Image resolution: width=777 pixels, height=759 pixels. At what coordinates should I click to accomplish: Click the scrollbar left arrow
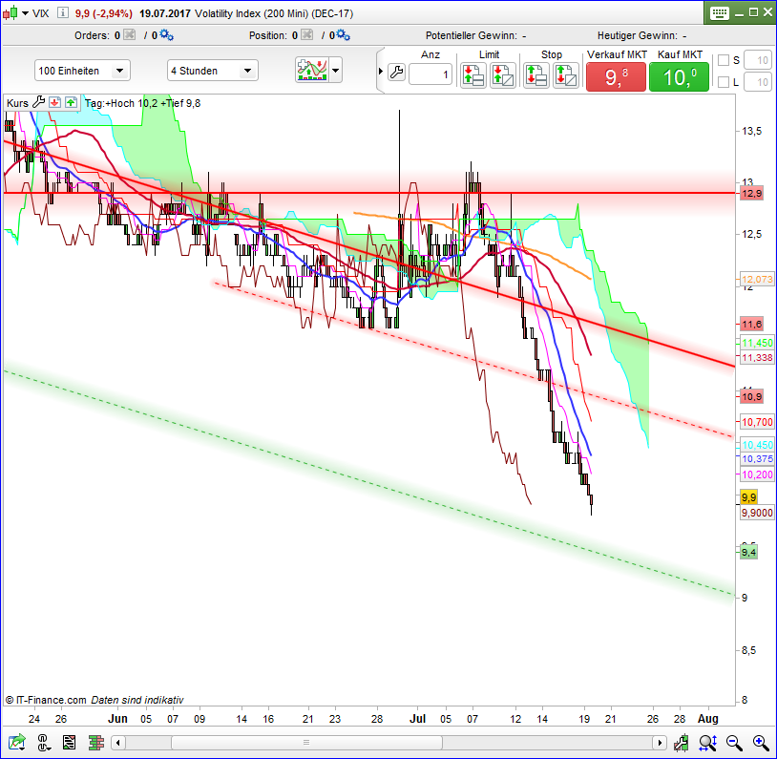[x=117, y=743]
